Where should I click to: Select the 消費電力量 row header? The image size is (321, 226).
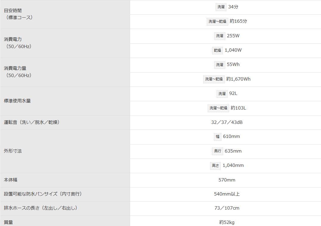click(x=15, y=68)
